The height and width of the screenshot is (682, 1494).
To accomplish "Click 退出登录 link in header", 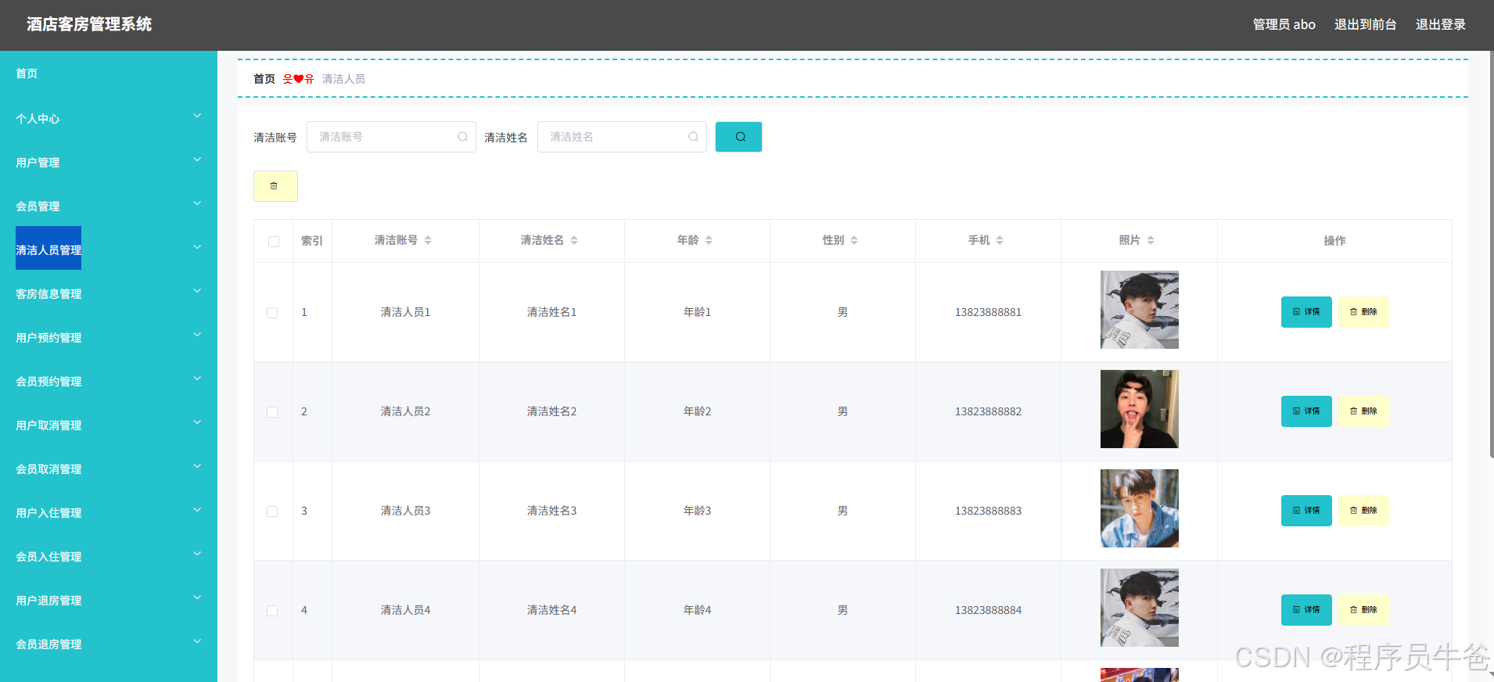I will [1440, 24].
